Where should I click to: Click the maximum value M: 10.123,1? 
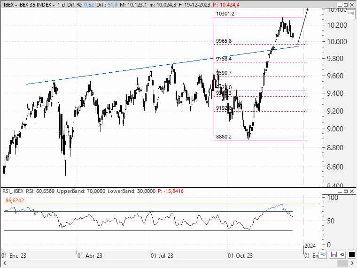tap(133, 5)
